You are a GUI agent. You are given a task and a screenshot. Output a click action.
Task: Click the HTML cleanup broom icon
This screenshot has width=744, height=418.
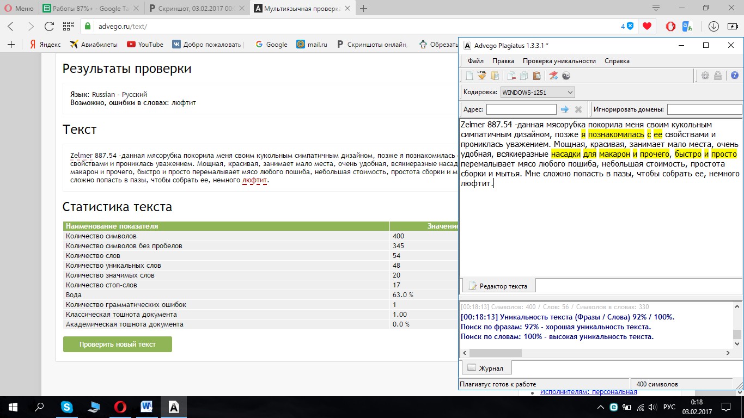(482, 76)
